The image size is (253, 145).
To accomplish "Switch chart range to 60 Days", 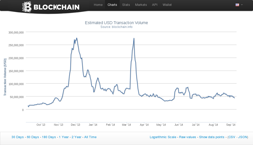I will (x=33, y=137).
